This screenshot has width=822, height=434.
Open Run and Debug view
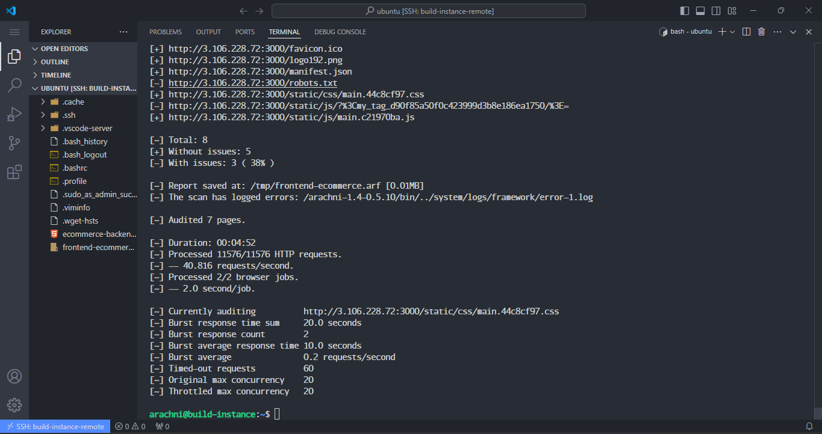coord(14,114)
